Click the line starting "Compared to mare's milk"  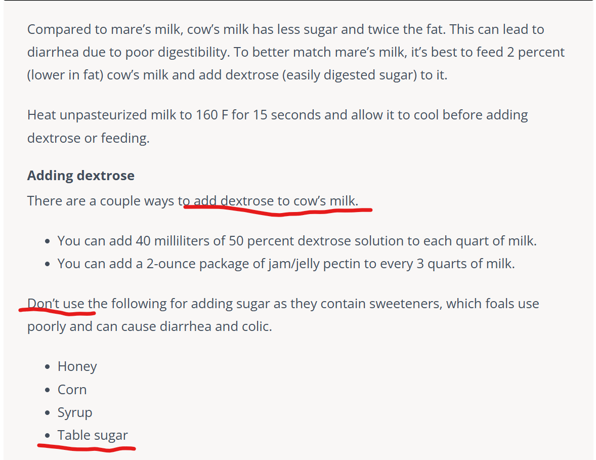pyautogui.click(x=285, y=29)
